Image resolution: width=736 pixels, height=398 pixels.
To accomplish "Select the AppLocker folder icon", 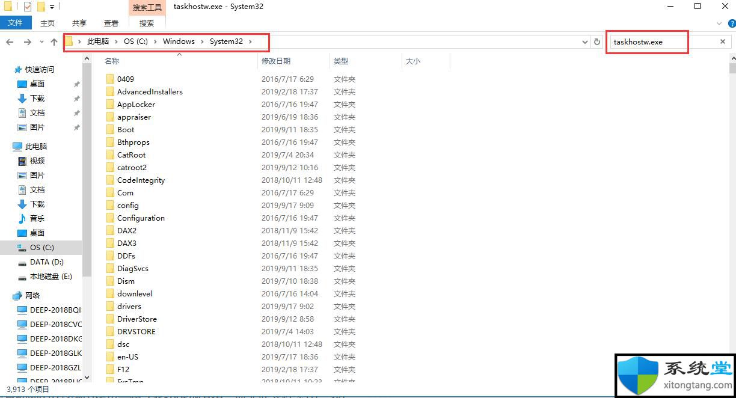I will (110, 105).
